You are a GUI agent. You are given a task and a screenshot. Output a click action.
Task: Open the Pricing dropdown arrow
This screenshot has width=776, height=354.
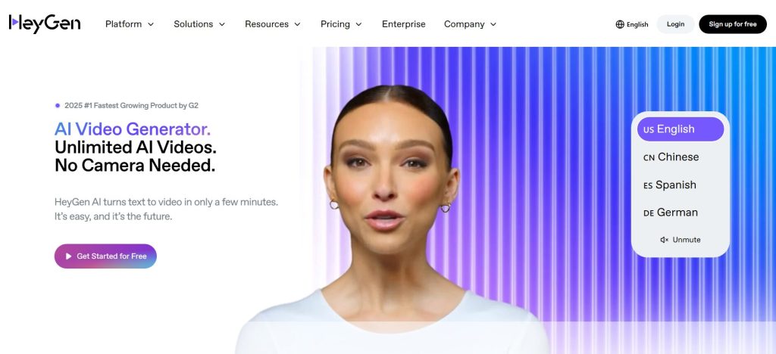point(358,24)
